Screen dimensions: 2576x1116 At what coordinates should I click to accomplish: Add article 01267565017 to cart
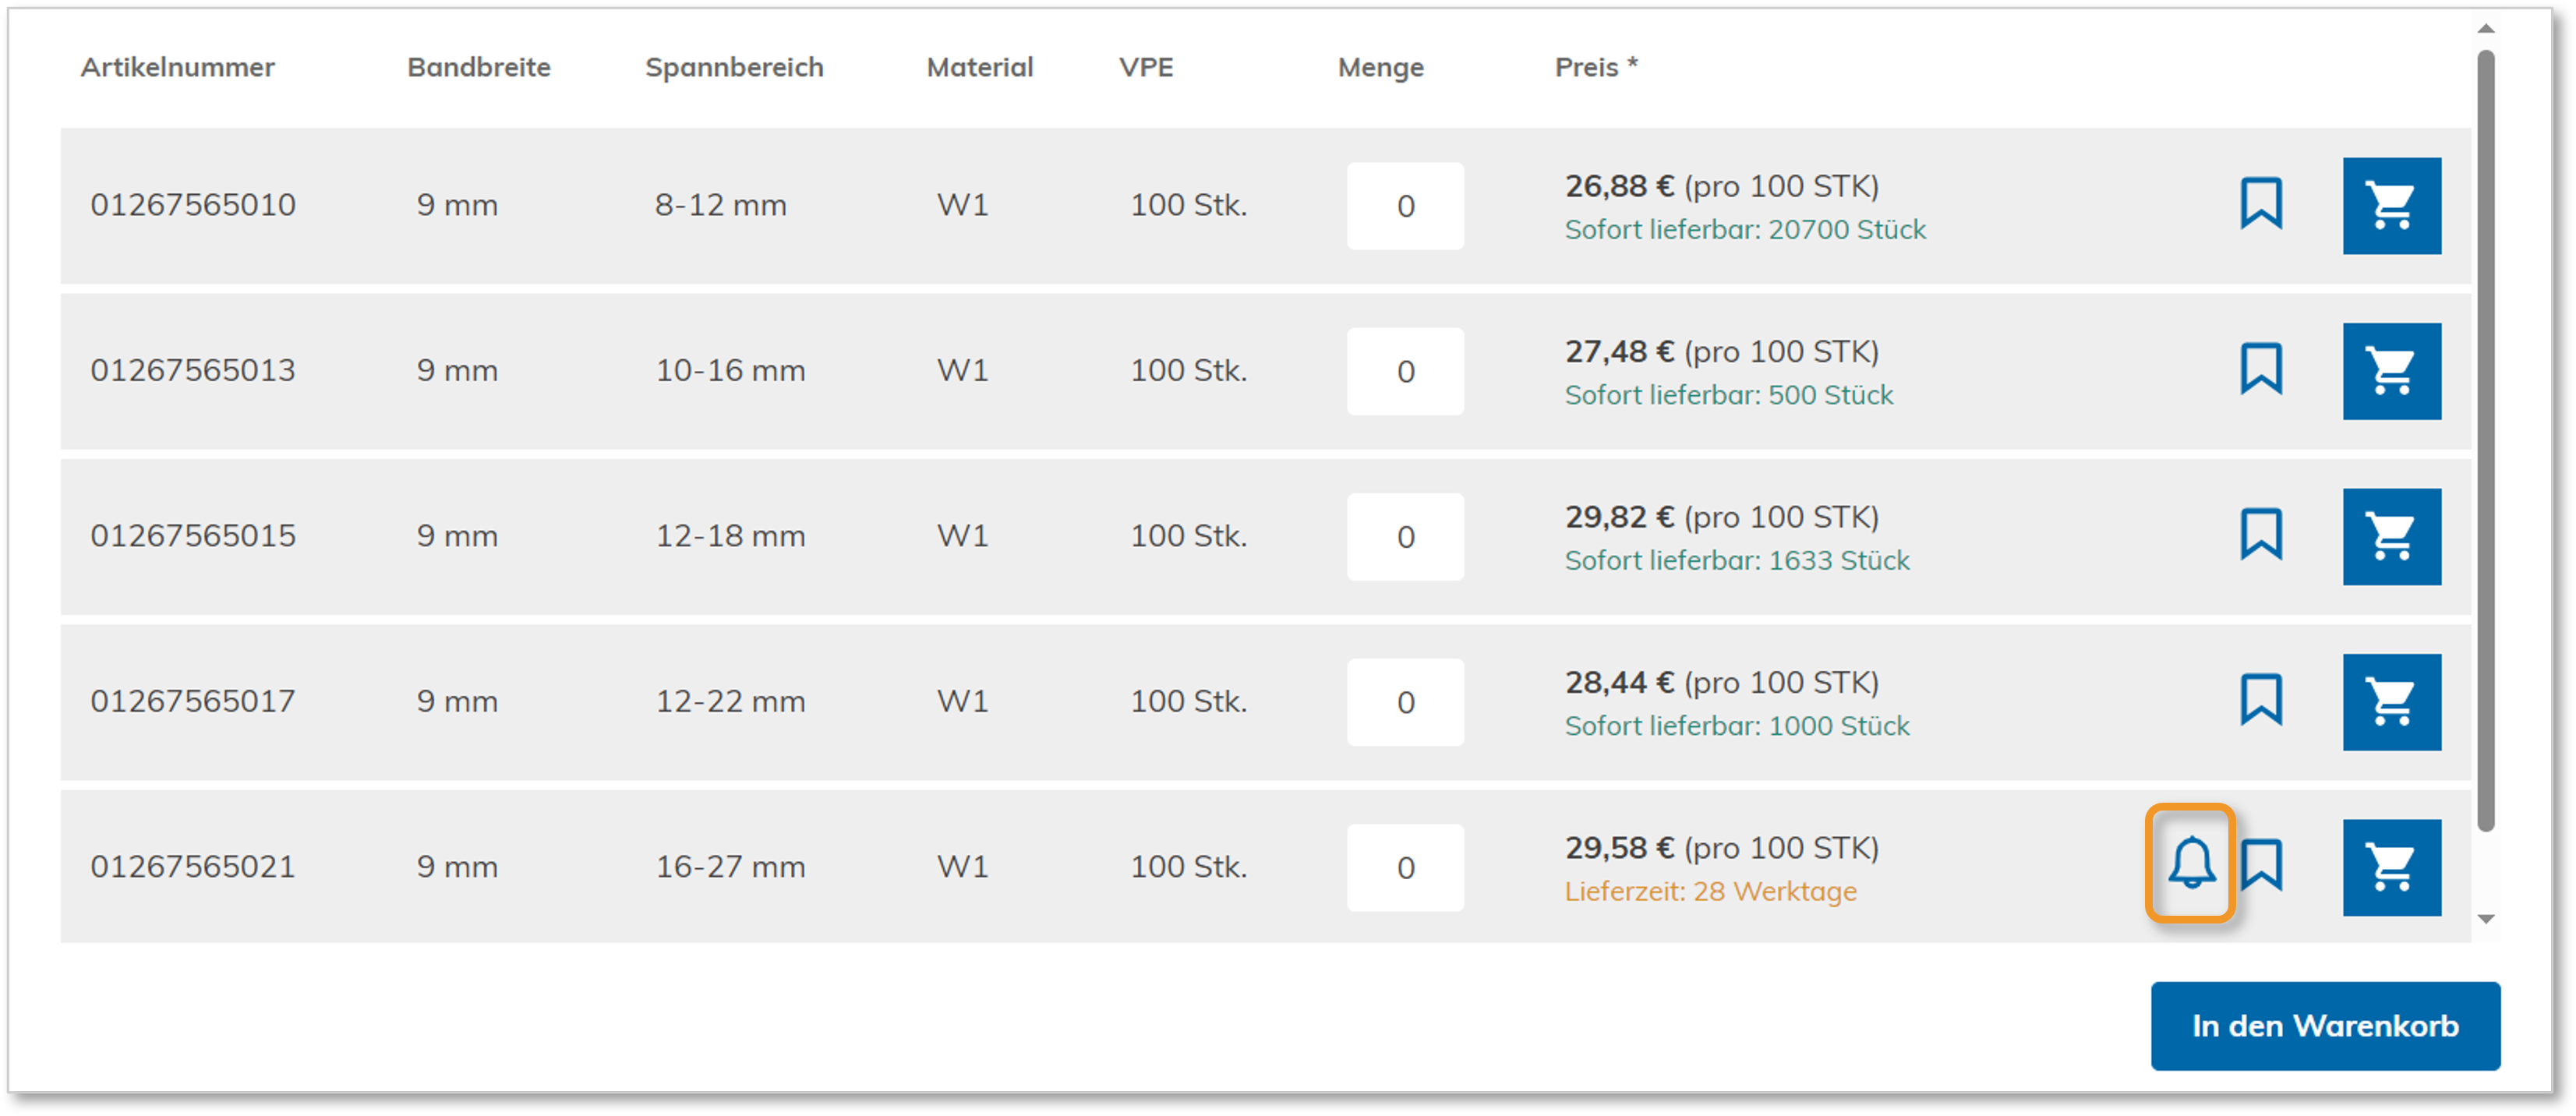[2392, 702]
